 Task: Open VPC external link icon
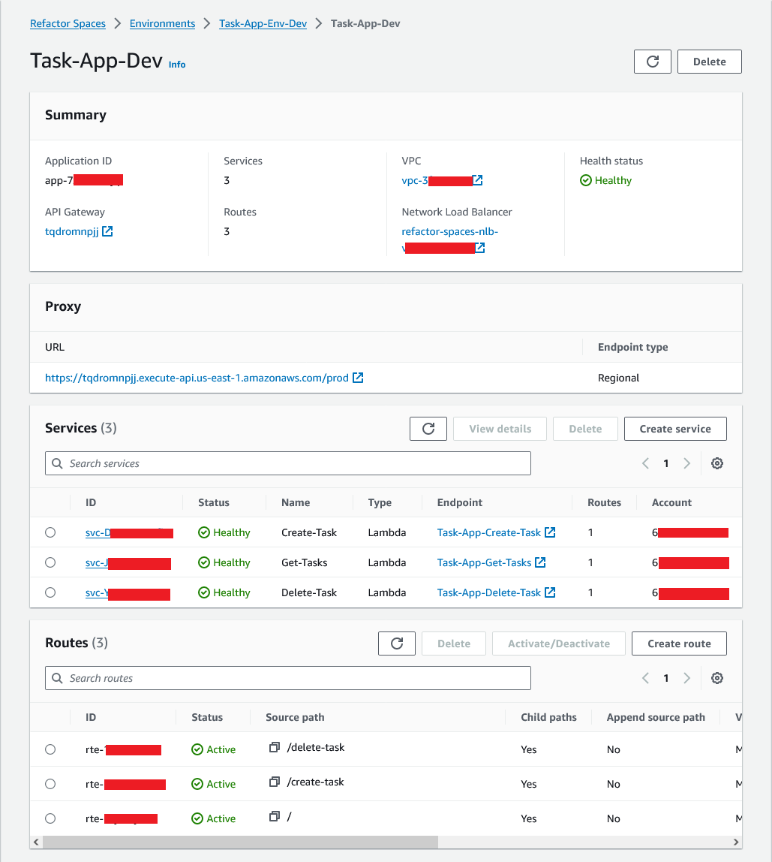pos(477,180)
